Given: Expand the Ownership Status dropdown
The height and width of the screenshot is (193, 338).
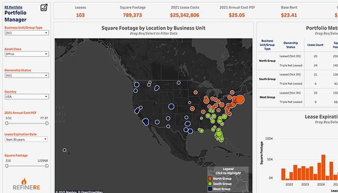Looking at the screenshot, I should (x=27, y=75).
